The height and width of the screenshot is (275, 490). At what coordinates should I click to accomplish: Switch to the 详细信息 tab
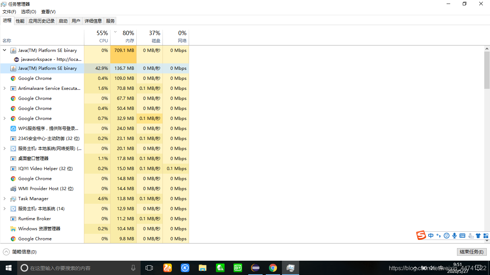[x=93, y=21]
